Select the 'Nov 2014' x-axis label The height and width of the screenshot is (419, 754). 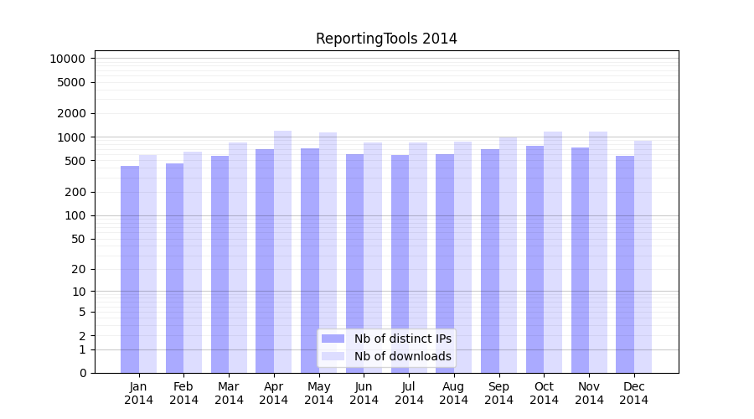[x=589, y=393]
